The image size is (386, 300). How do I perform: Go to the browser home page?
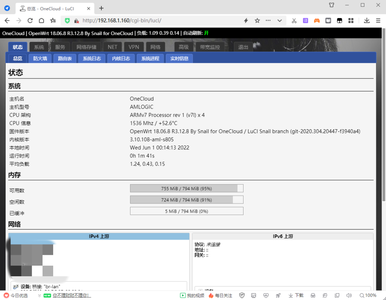pyautogui.click(x=41, y=21)
